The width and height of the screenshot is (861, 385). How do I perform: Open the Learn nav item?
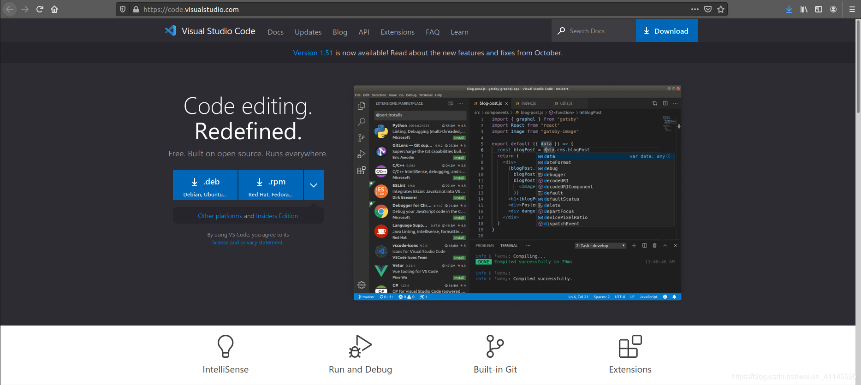click(x=459, y=32)
